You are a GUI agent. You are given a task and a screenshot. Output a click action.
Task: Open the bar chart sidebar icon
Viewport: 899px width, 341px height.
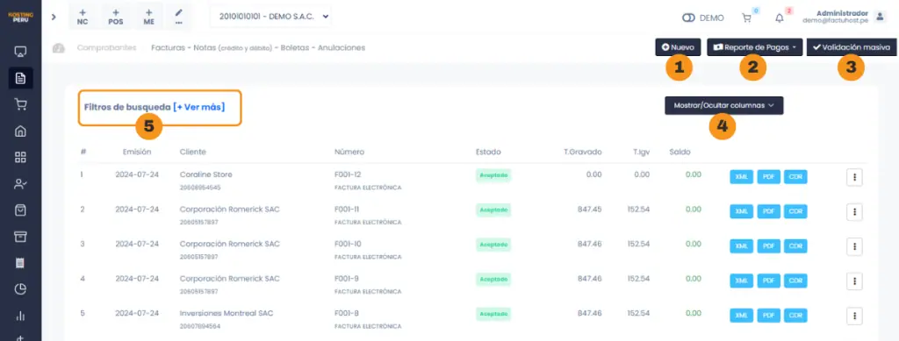[20, 316]
